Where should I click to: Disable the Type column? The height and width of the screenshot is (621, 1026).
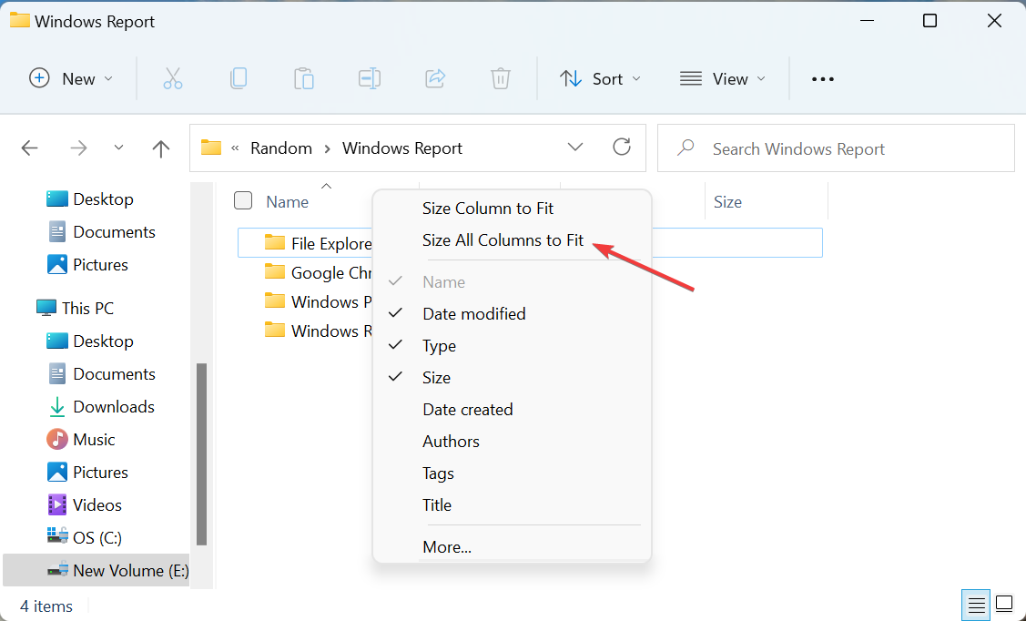[440, 345]
